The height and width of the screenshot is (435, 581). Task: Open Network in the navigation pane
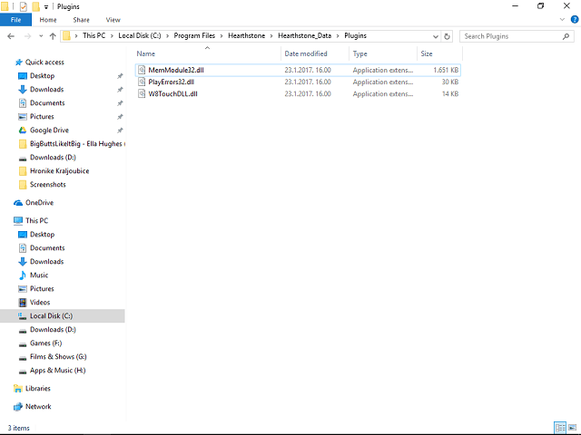(x=38, y=407)
